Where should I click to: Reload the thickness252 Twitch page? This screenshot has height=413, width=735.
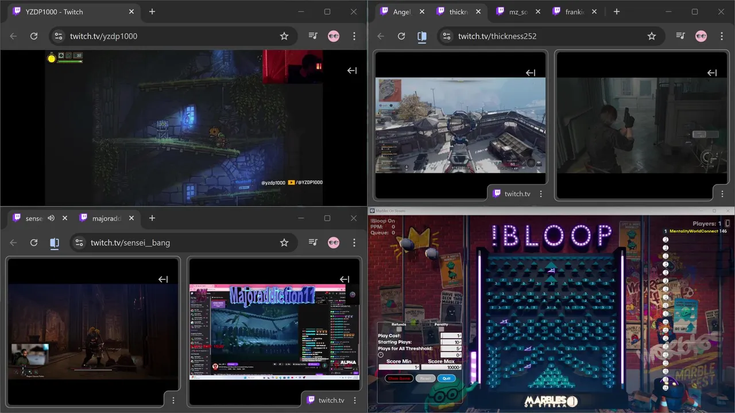(401, 36)
